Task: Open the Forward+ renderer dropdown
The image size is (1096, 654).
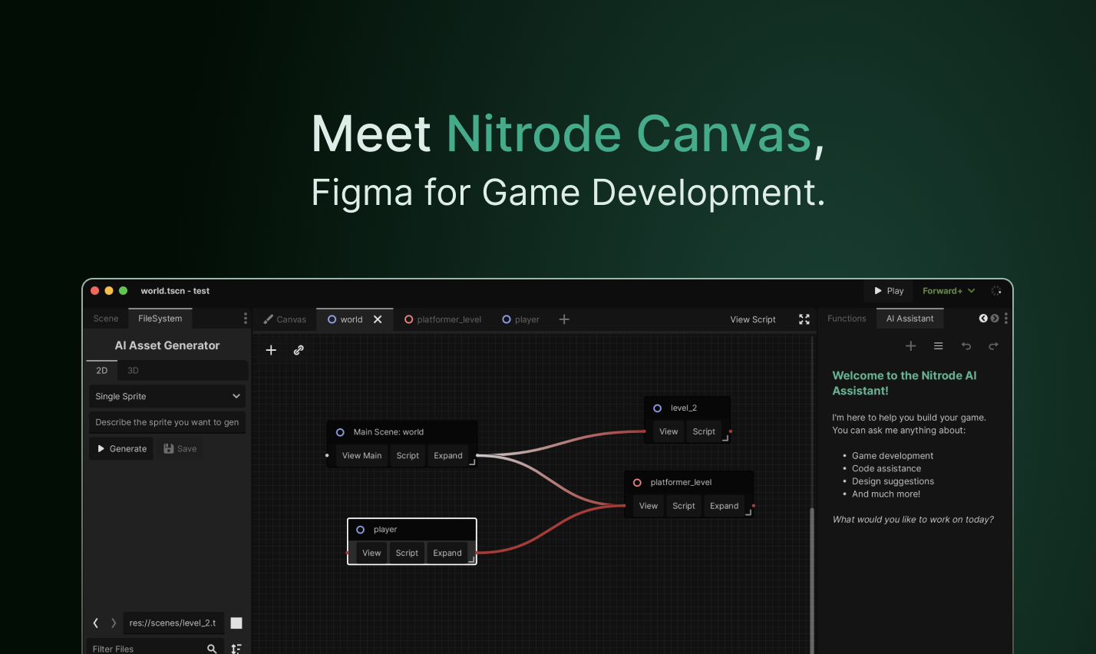Action: [949, 291]
